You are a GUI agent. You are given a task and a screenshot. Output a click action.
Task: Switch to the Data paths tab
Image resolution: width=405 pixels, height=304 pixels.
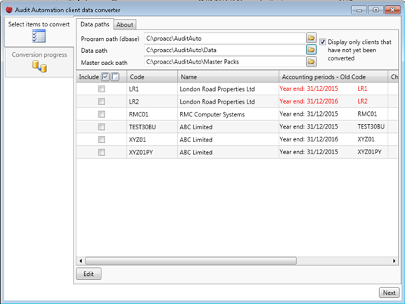95,24
